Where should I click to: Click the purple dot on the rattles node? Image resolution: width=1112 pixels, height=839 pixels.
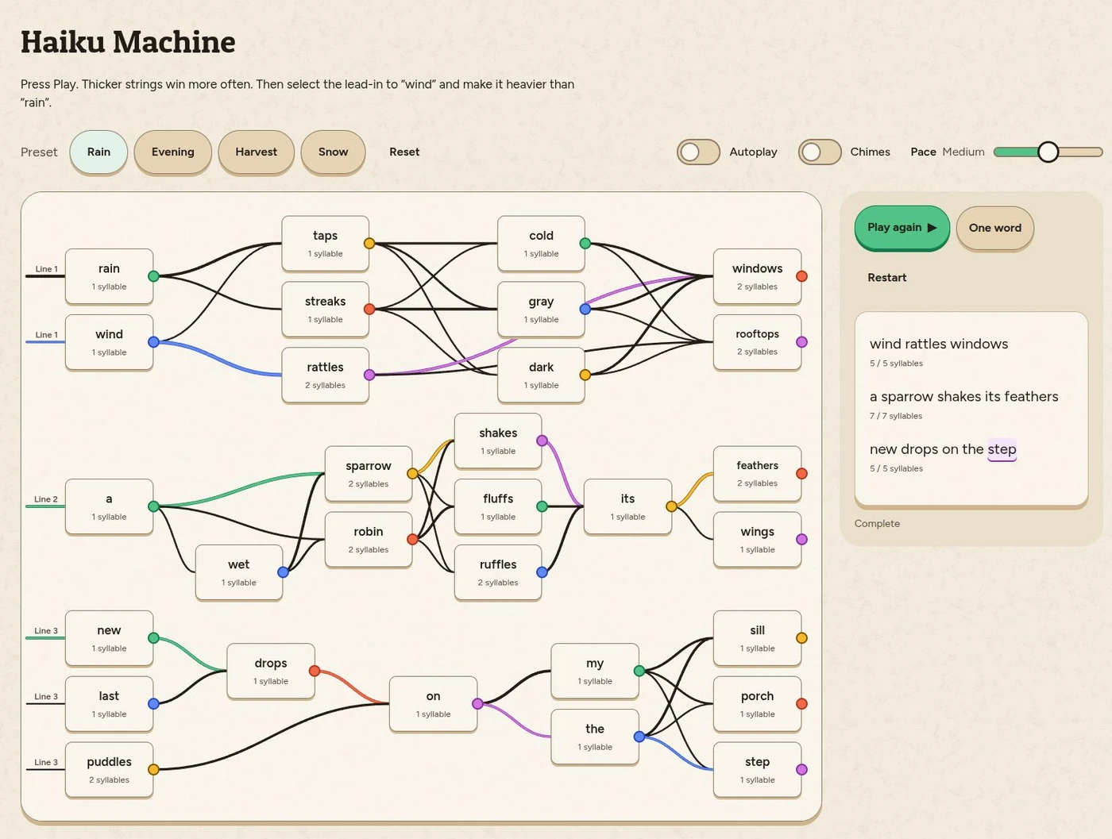(369, 375)
